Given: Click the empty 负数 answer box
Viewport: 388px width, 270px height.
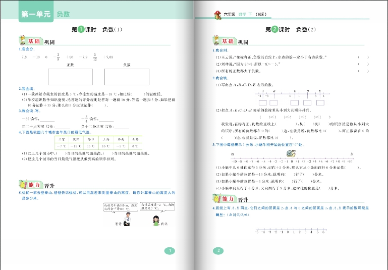Looking at the screenshot, I should pos(127,76).
